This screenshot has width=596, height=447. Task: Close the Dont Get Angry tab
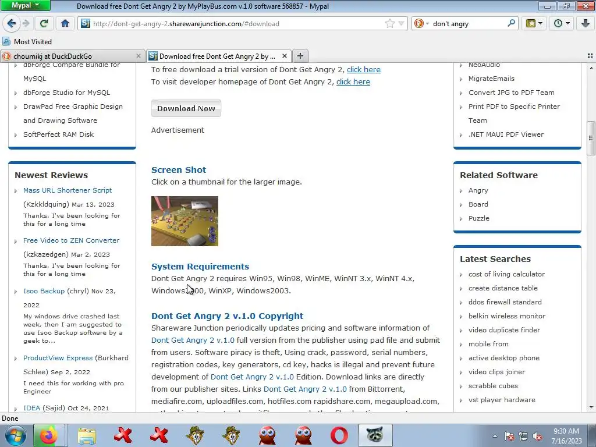tap(284, 56)
